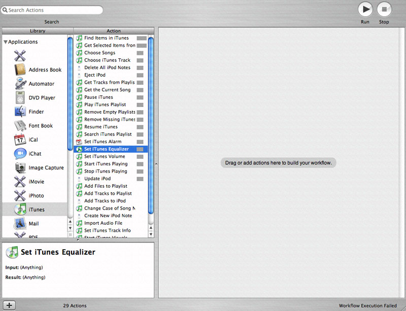Click the Library column header
Screen dimensions: 406x311
click(x=38, y=31)
